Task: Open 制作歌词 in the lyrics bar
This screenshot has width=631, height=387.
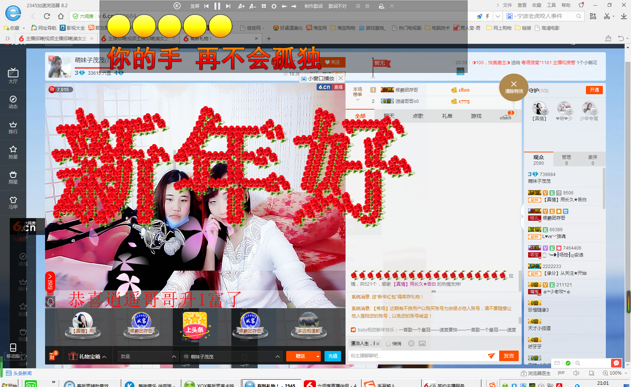Action: 313,6
